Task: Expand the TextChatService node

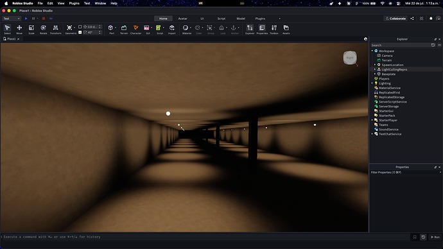Action: tap(372, 134)
